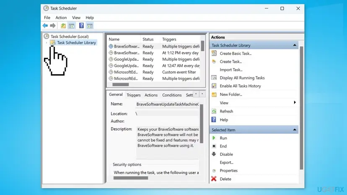The width and height of the screenshot is (347, 195).
Task: Expand the Task Scheduler Library tree node
Action: point(47,43)
